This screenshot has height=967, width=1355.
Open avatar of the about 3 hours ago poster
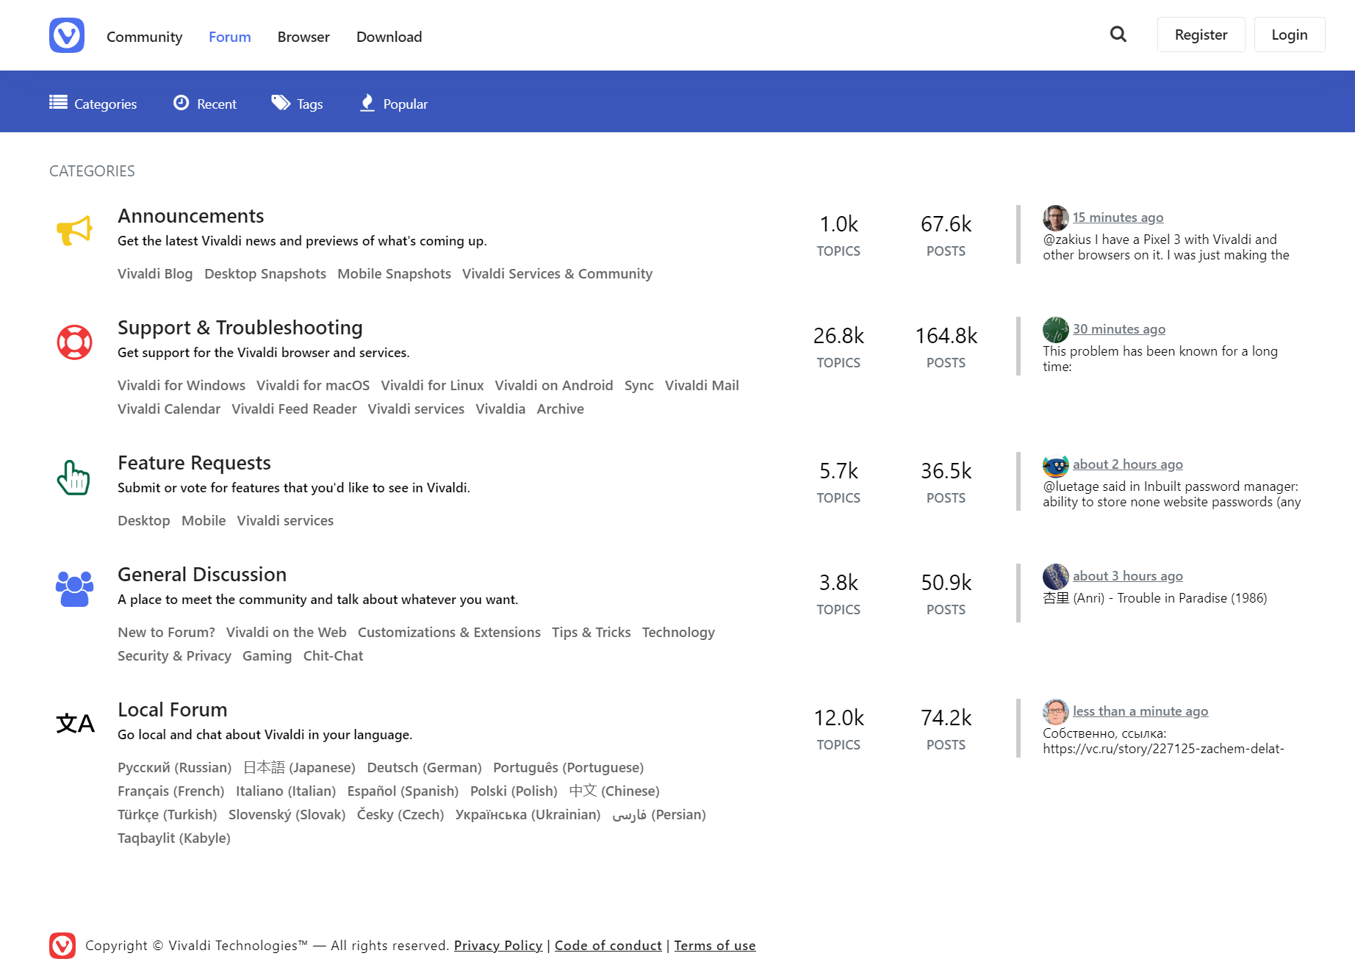pyautogui.click(x=1056, y=577)
